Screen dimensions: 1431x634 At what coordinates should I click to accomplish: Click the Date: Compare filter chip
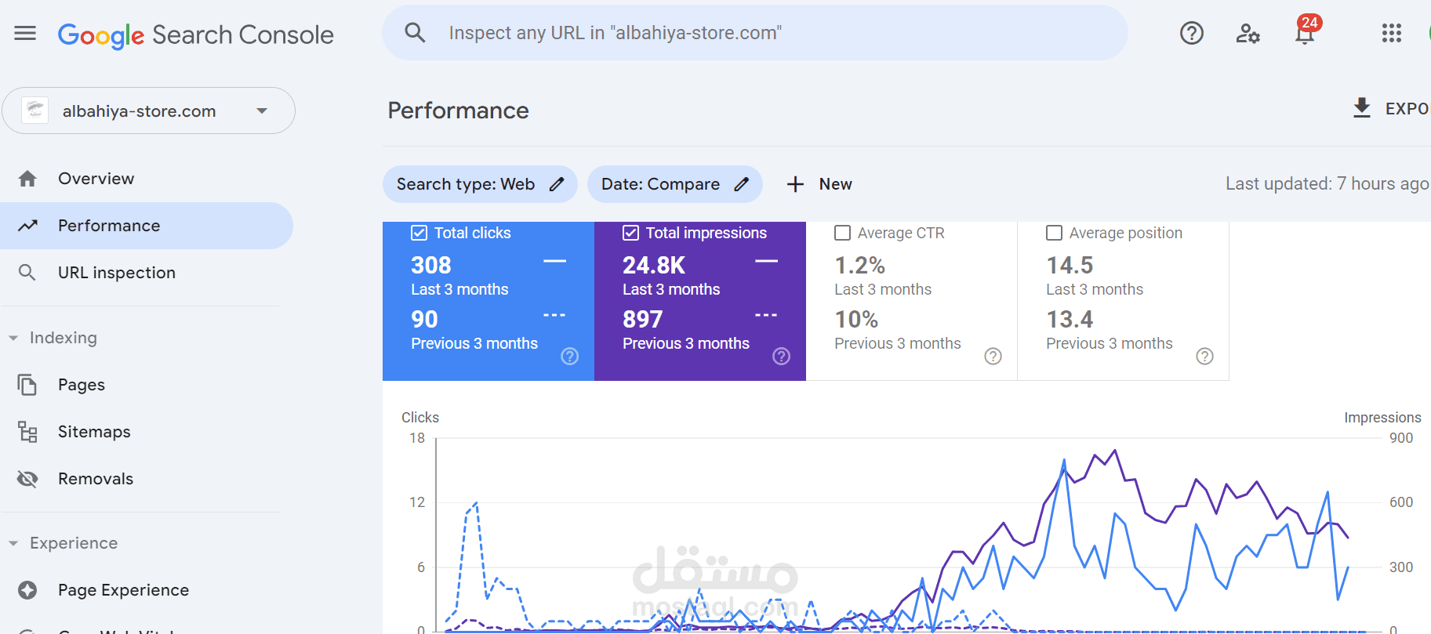[x=674, y=184]
